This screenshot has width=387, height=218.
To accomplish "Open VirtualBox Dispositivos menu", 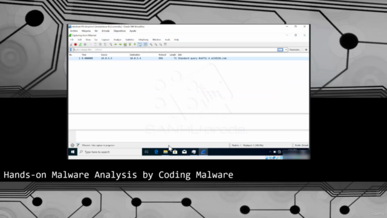I will 120,31.
